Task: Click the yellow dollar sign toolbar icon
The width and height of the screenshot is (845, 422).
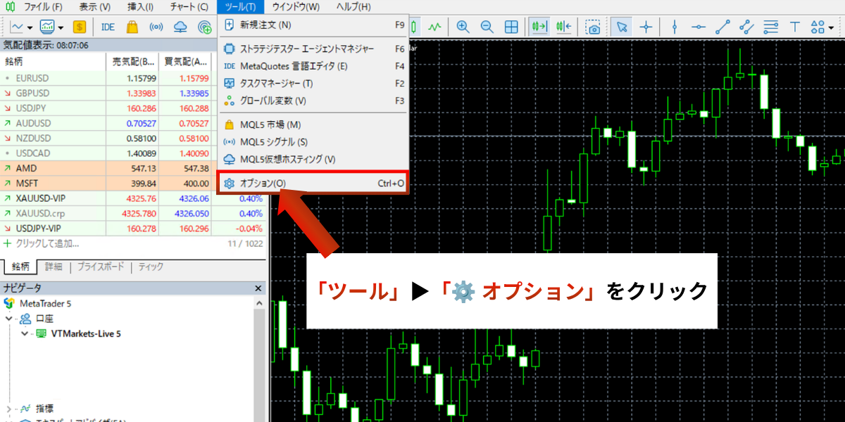Action: click(79, 27)
